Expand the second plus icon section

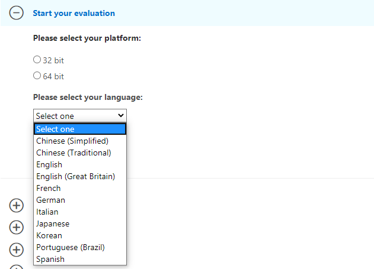pyautogui.click(x=16, y=227)
